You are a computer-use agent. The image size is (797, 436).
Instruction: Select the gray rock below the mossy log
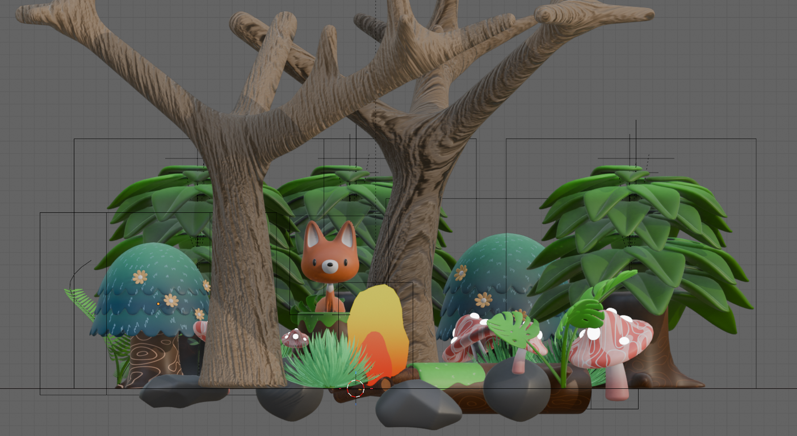coord(418,404)
